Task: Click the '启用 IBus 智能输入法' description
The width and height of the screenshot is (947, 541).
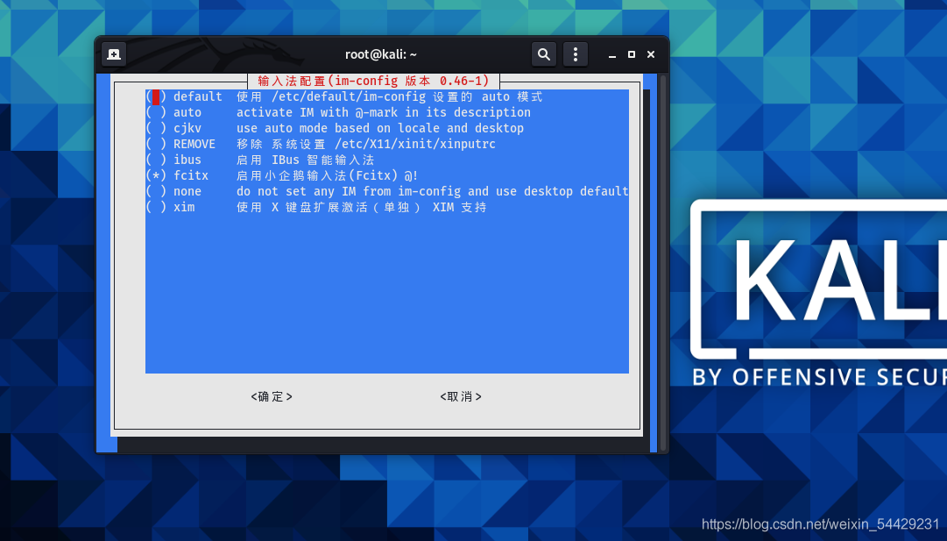Action: coord(305,160)
